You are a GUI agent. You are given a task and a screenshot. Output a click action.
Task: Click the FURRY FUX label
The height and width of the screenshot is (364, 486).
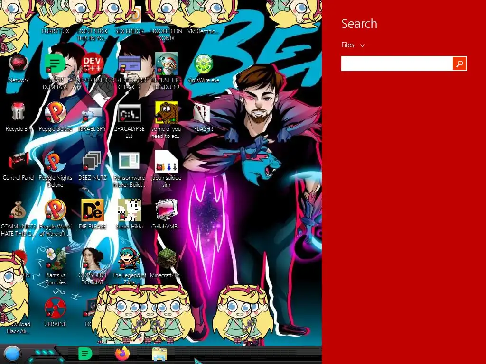click(55, 31)
